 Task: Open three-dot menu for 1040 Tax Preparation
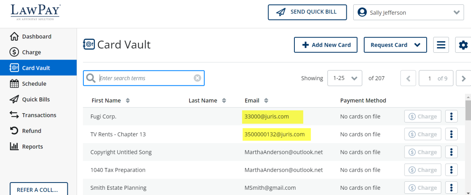tap(451, 170)
